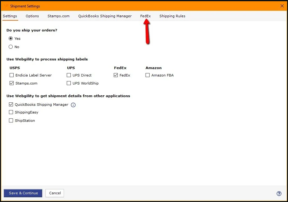Image resolution: width=288 pixels, height=202 pixels.
Task: Uncheck the Stamps.com checkbox
Action: [12, 83]
